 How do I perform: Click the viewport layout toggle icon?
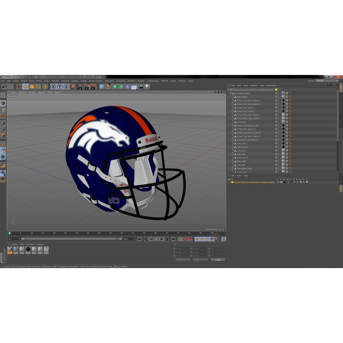(x=225, y=92)
